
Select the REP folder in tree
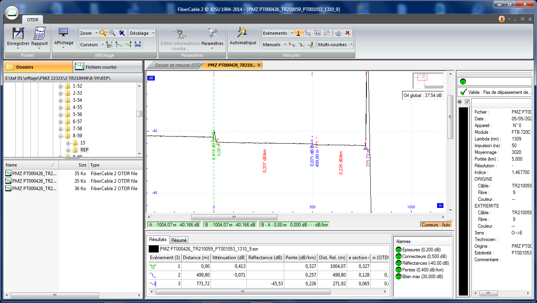click(84, 150)
